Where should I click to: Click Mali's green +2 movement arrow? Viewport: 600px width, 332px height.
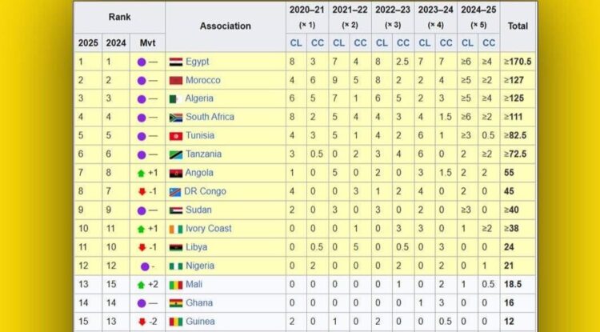tap(142, 284)
